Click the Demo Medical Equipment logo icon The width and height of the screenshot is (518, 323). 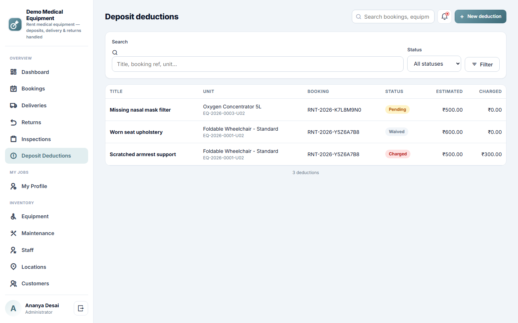15,24
